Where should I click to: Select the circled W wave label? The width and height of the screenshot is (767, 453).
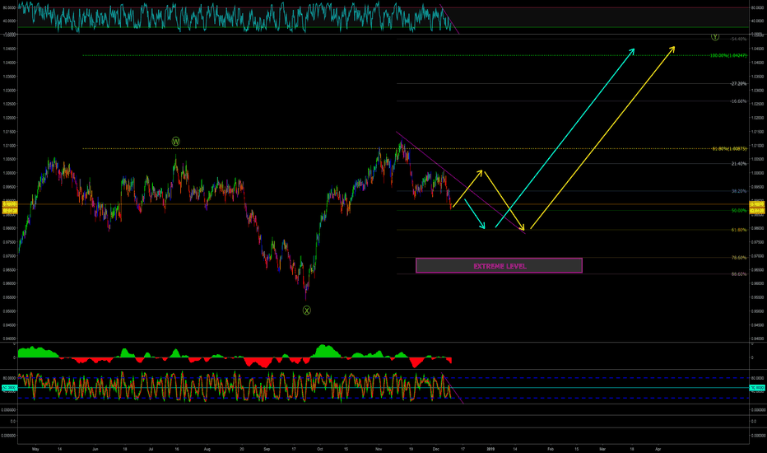[x=175, y=142]
